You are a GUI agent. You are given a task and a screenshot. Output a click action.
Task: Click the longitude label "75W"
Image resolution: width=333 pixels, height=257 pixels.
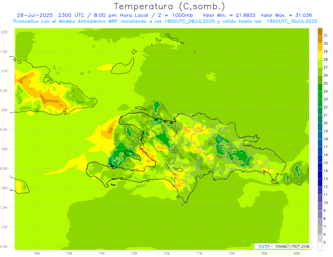pos(69,253)
